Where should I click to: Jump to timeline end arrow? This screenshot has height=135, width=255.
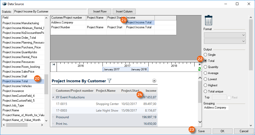200,65
